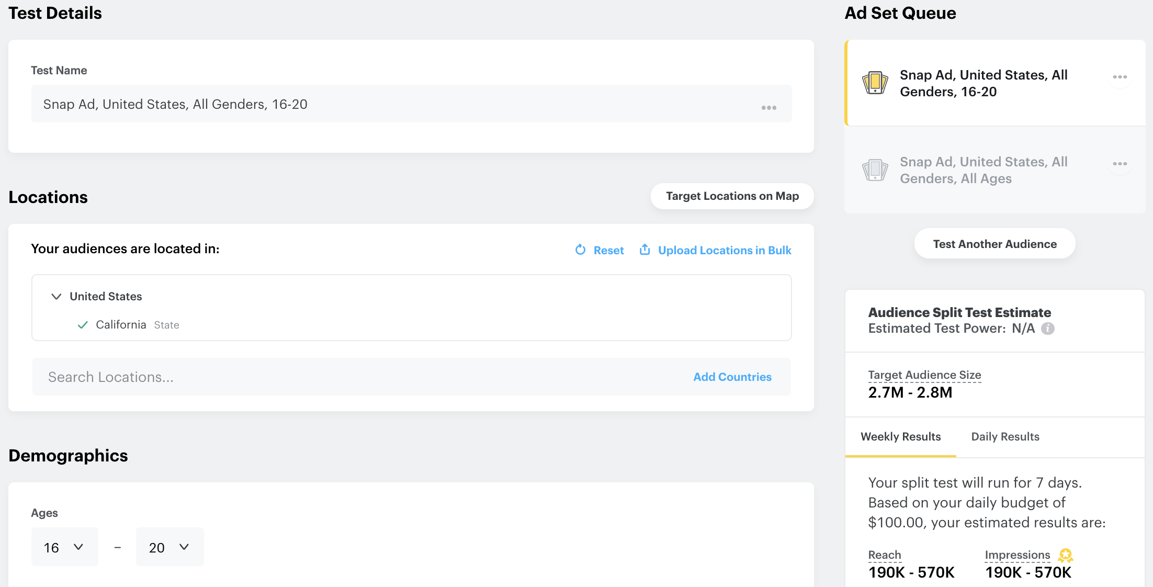Toggle the California state checkmark
This screenshot has width=1153, height=587.
(83, 325)
